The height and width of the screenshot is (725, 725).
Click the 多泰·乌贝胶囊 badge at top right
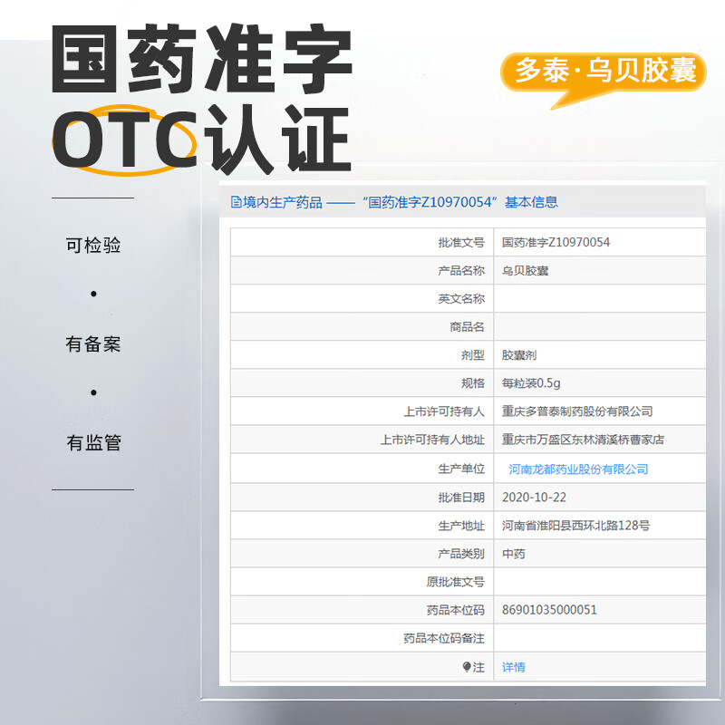(x=605, y=71)
